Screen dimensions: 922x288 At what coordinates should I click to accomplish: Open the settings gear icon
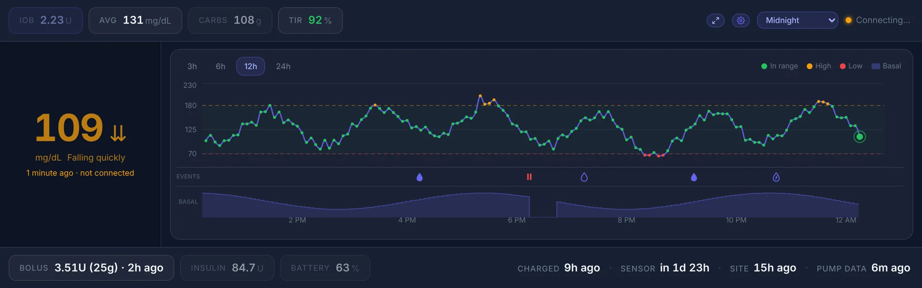(741, 21)
